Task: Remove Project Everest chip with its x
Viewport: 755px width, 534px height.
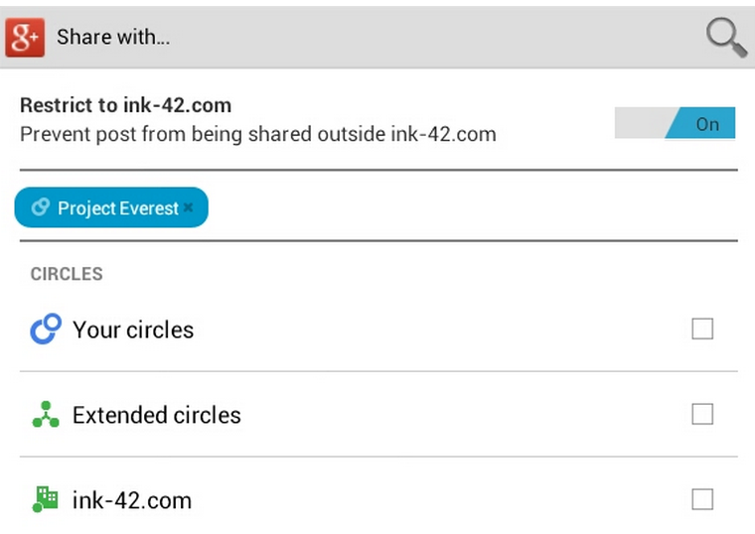Action: pos(189,207)
